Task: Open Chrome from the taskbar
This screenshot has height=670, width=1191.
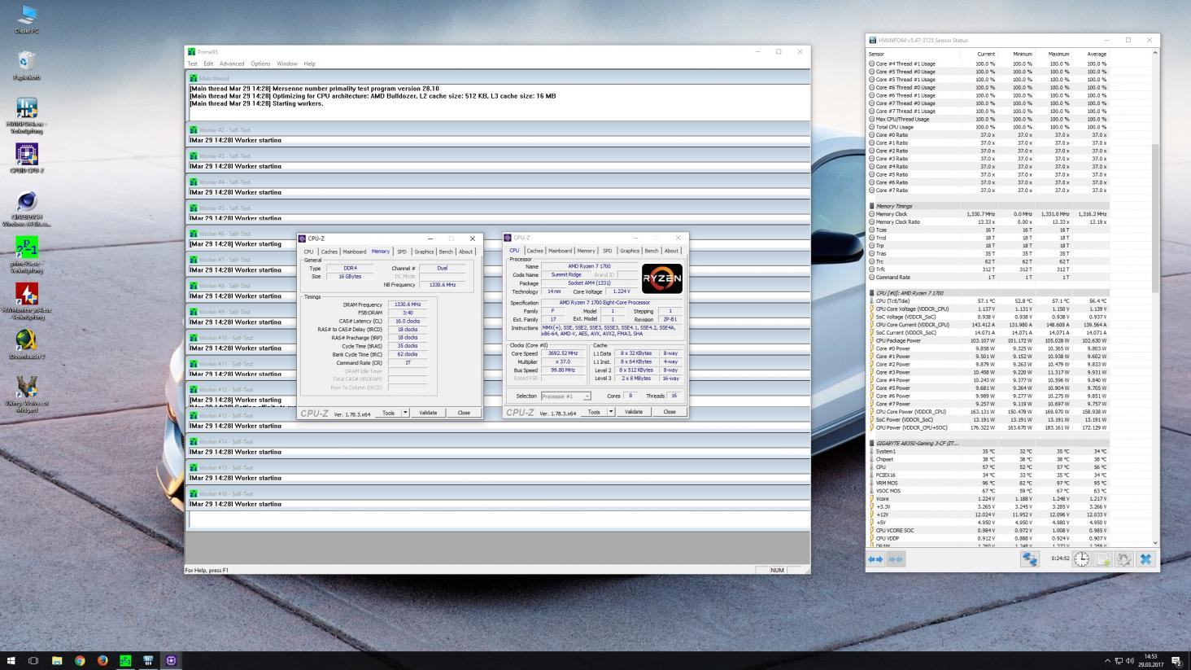Action: [x=80, y=660]
